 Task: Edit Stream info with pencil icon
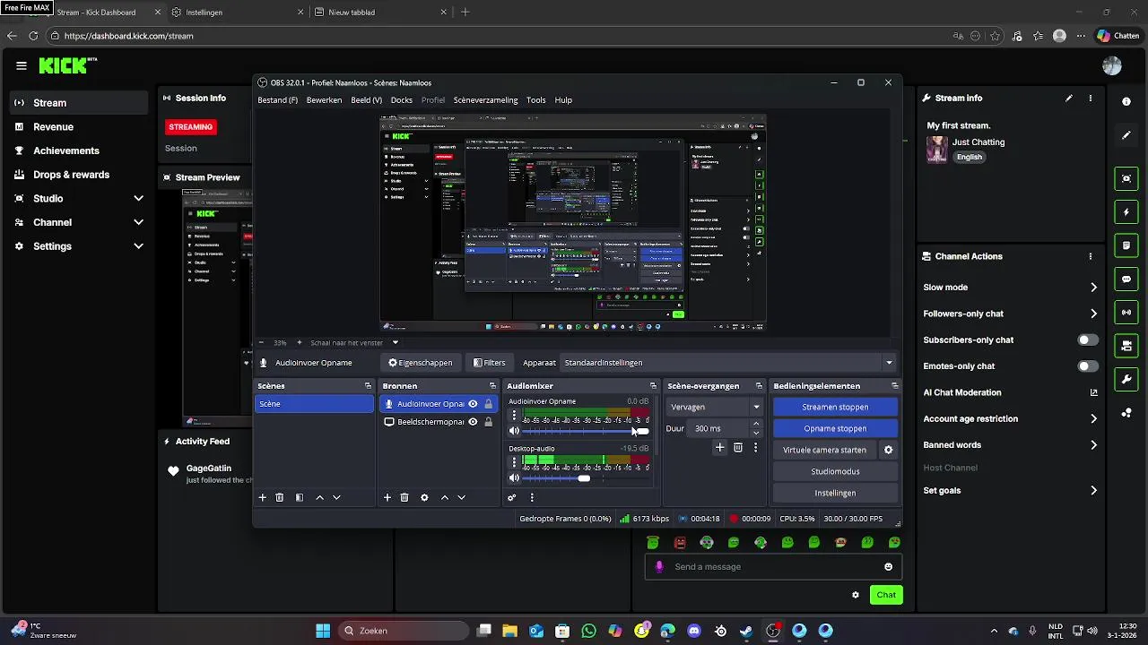1069,99
